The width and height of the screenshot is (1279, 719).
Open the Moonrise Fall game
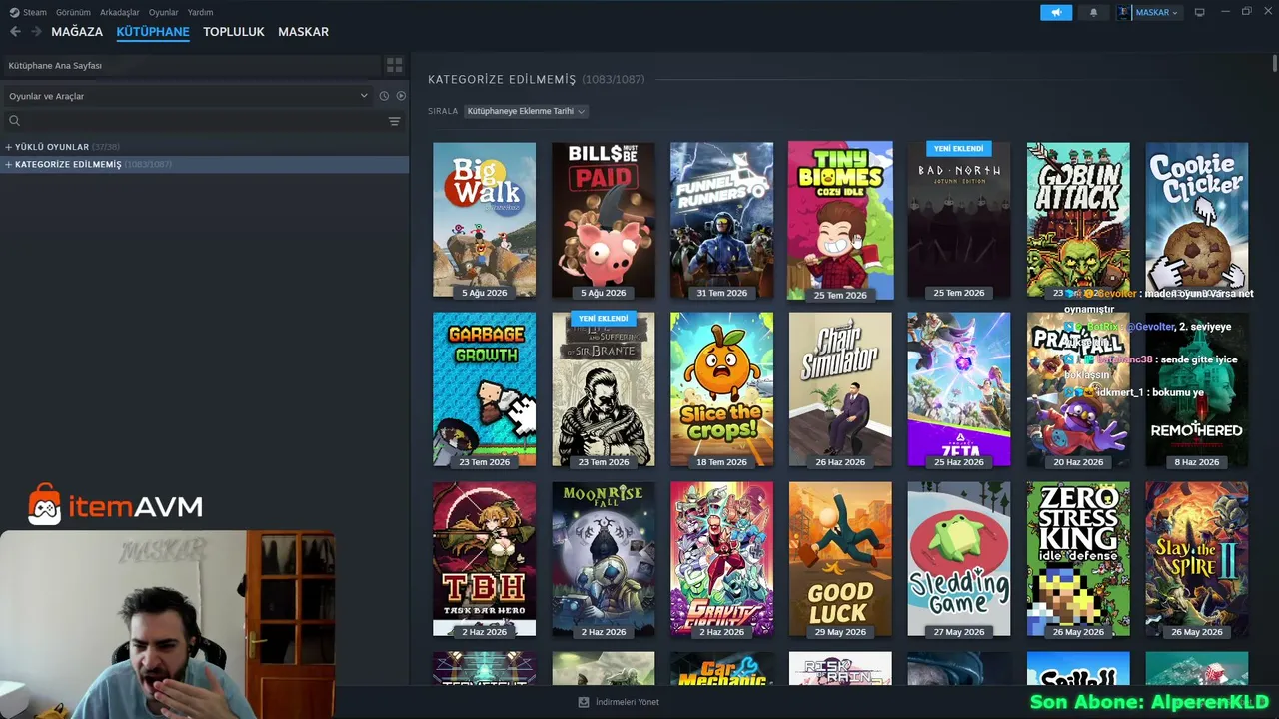coord(603,559)
